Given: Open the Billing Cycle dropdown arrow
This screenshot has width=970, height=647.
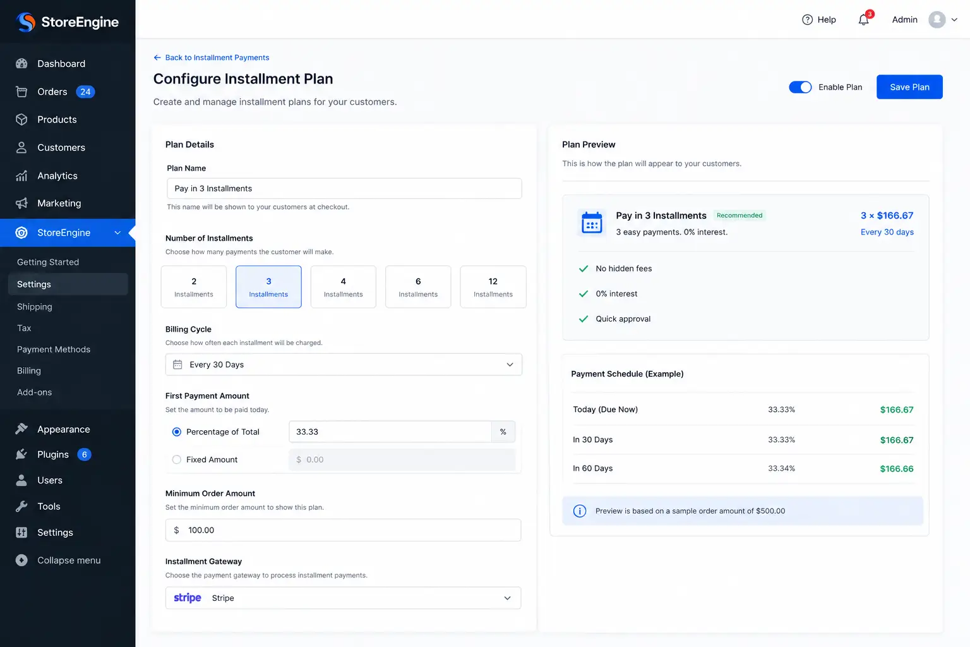Looking at the screenshot, I should [510, 365].
